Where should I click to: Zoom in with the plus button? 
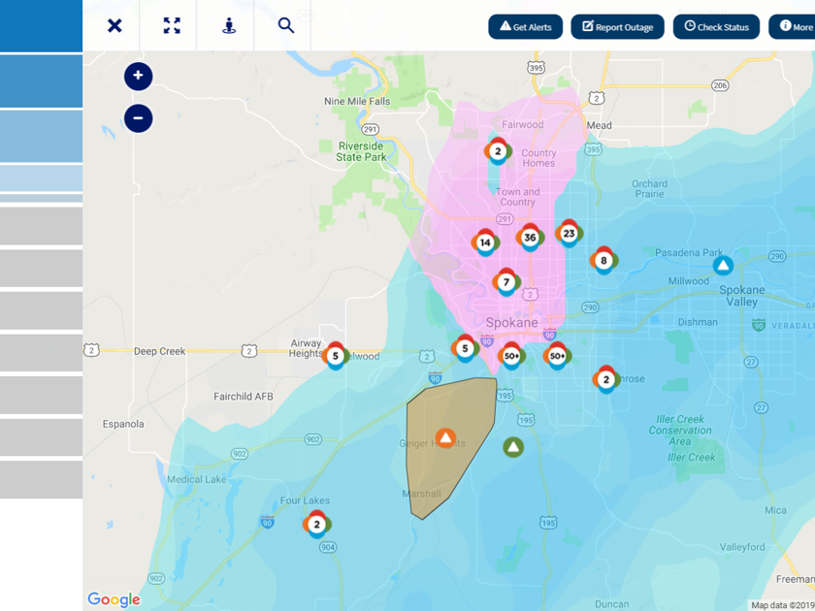pos(139,76)
